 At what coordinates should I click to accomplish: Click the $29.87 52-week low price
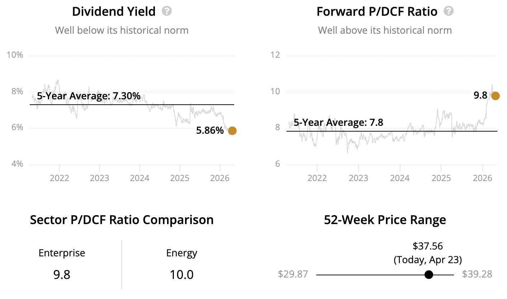[293, 274]
